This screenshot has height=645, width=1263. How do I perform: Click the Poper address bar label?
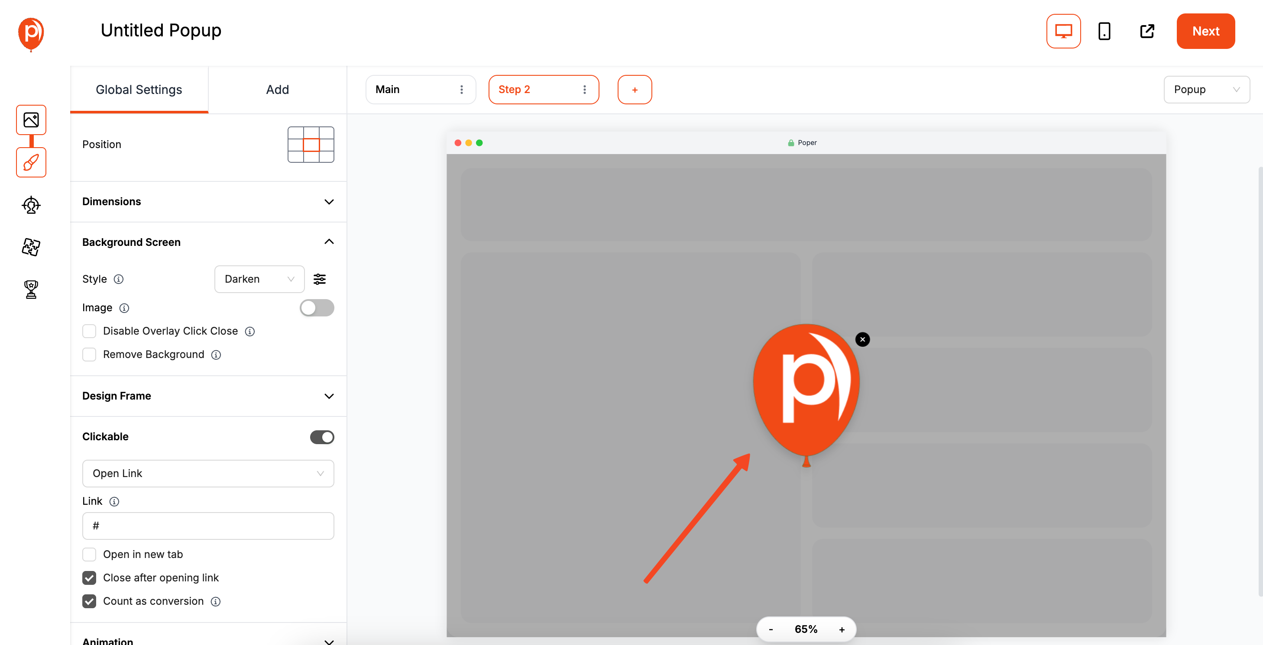click(x=802, y=142)
